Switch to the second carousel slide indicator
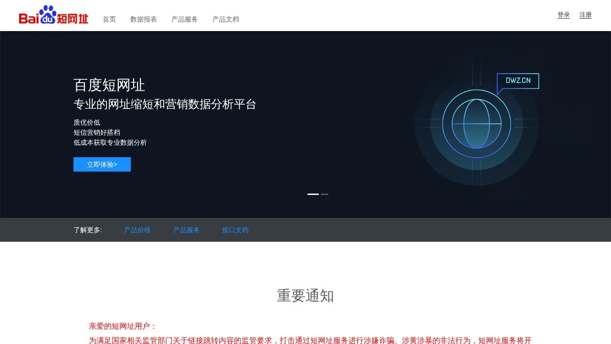The width and height of the screenshot is (611, 344). tap(325, 194)
